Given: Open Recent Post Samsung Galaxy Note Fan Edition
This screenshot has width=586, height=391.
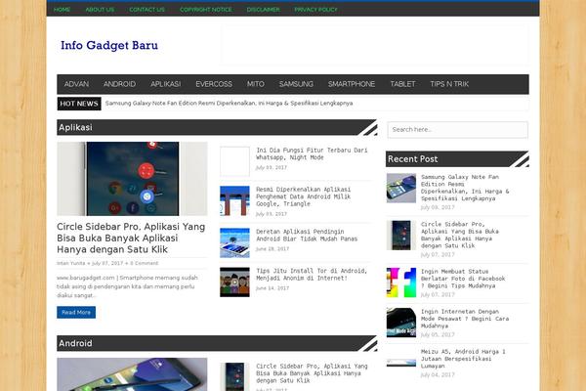Looking at the screenshot, I should (465, 188).
